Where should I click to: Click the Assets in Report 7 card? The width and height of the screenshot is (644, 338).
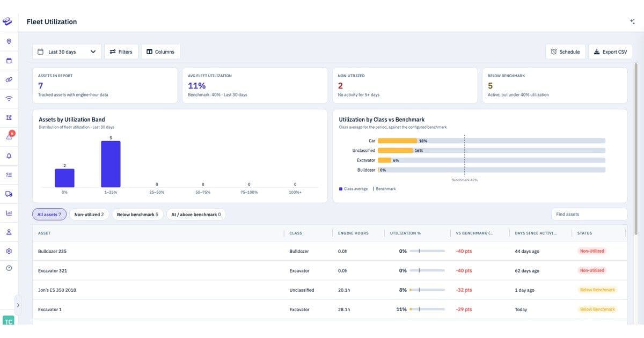point(105,85)
